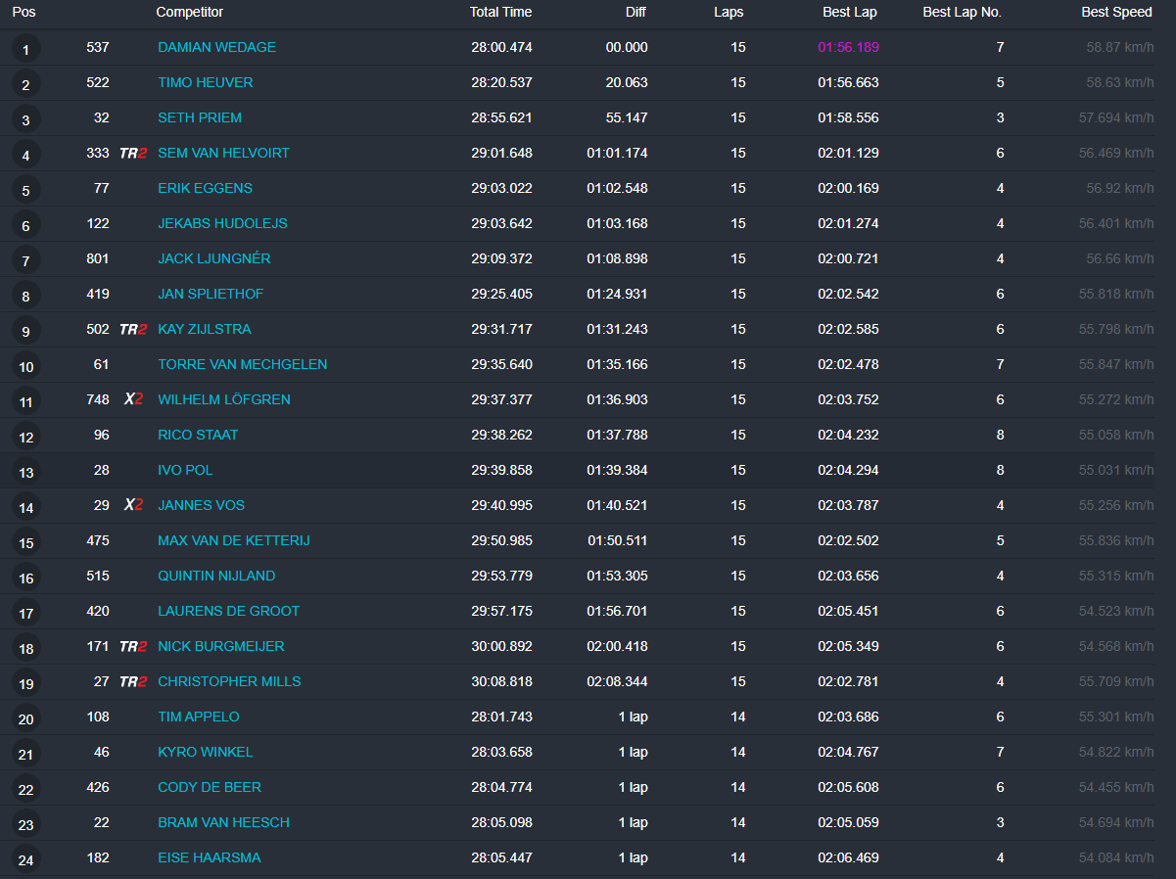Viewport: 1176px width, 879px height.
Task: Sort by the Total Time column header
Action: [x=500, y=12]
